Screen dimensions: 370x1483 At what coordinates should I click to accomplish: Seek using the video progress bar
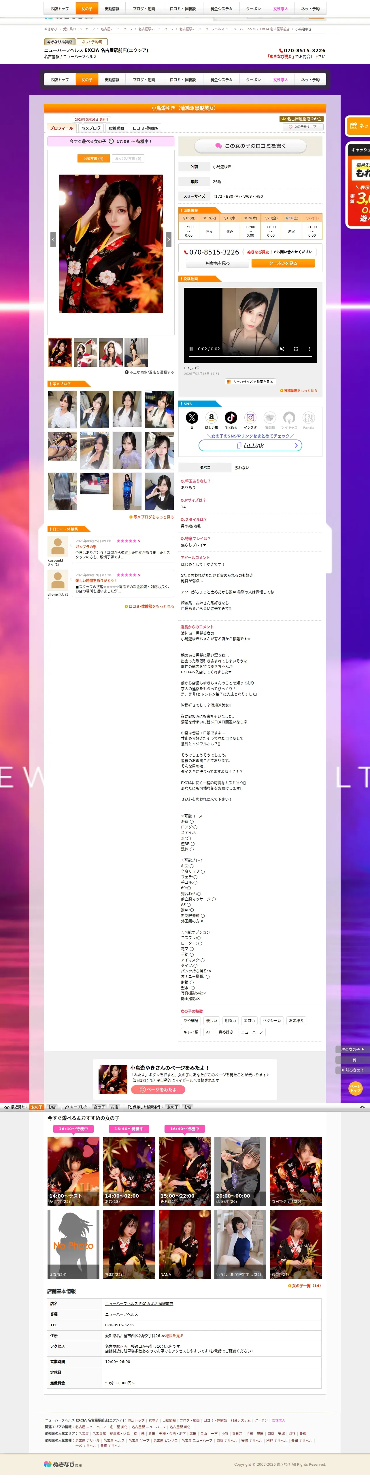point(250,356)
